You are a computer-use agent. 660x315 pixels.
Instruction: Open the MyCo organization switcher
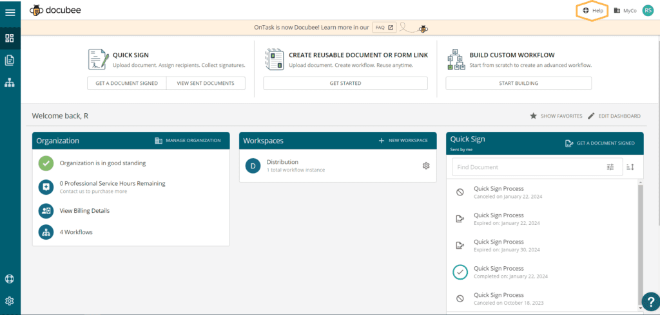[x=625, y=11]
